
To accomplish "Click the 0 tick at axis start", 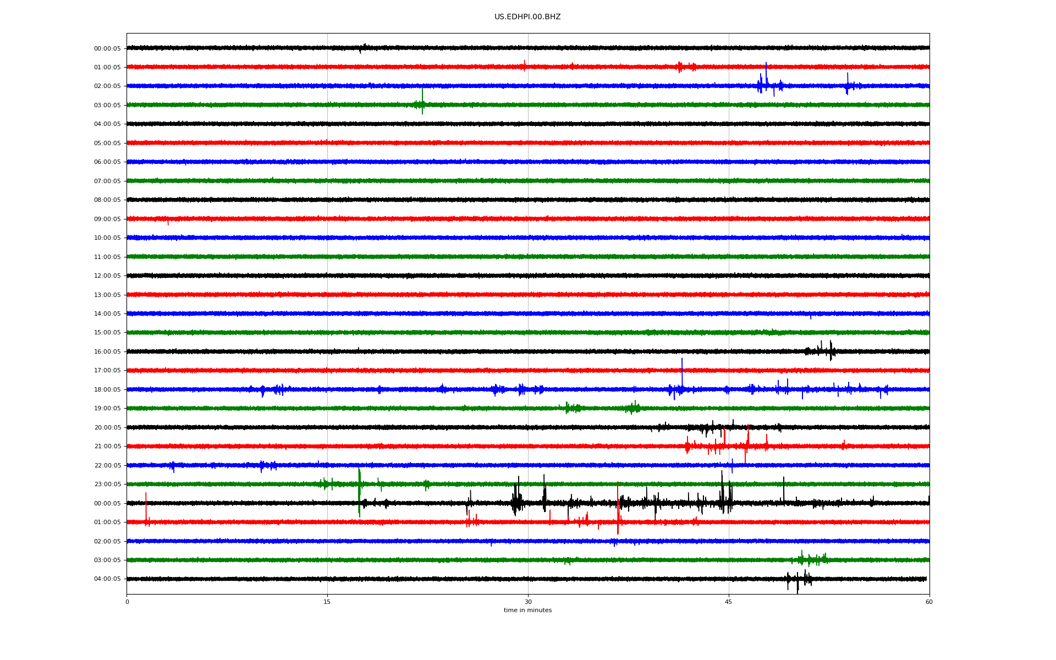I will coord(127,602).
